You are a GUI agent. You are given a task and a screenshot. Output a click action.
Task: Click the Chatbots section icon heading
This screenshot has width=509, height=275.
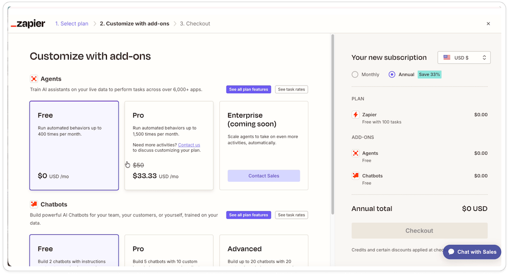(x=34, y=204)
